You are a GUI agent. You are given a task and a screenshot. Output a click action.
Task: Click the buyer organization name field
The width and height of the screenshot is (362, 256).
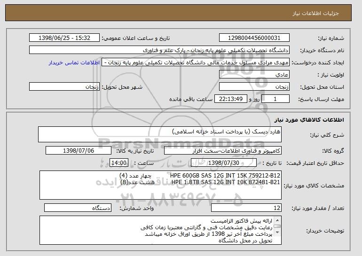[x=159, y=50]
